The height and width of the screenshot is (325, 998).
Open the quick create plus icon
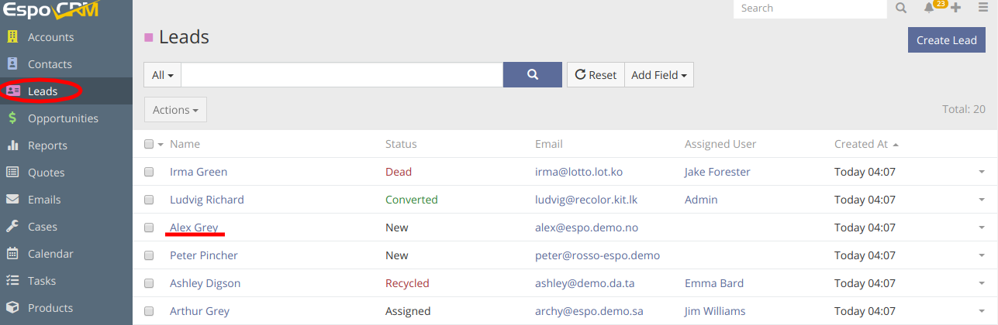955,8
